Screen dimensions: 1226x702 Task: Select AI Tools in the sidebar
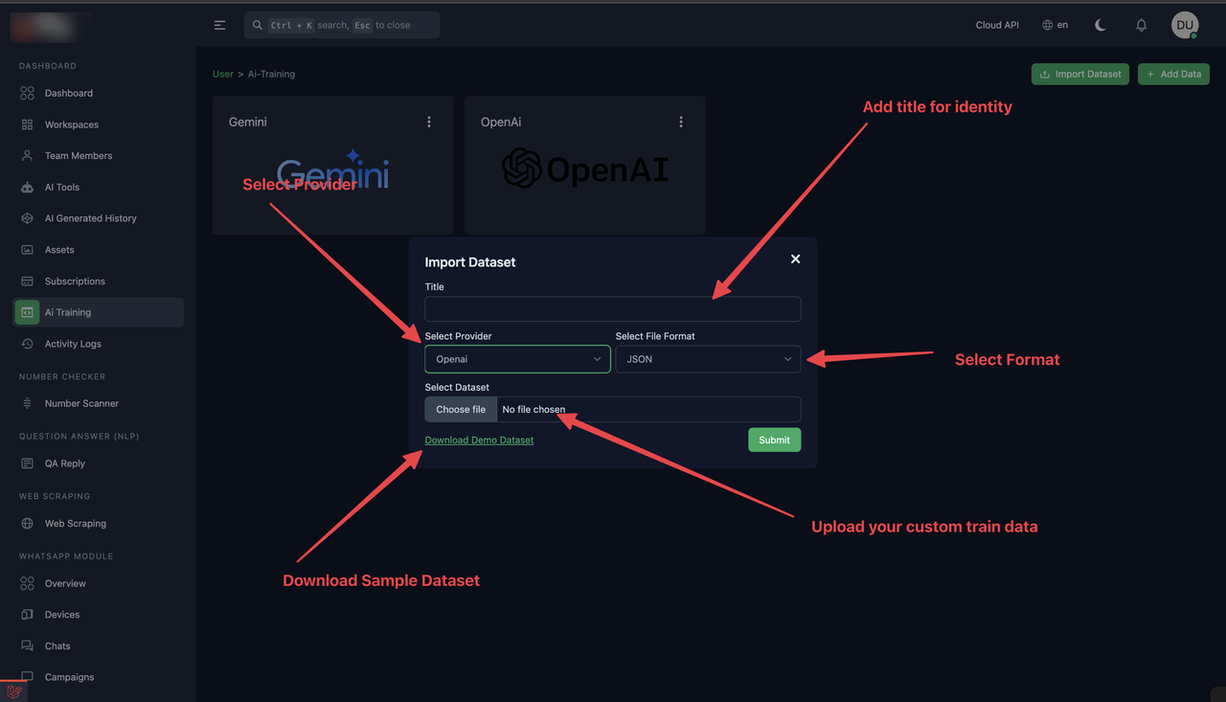coord(99,187)
